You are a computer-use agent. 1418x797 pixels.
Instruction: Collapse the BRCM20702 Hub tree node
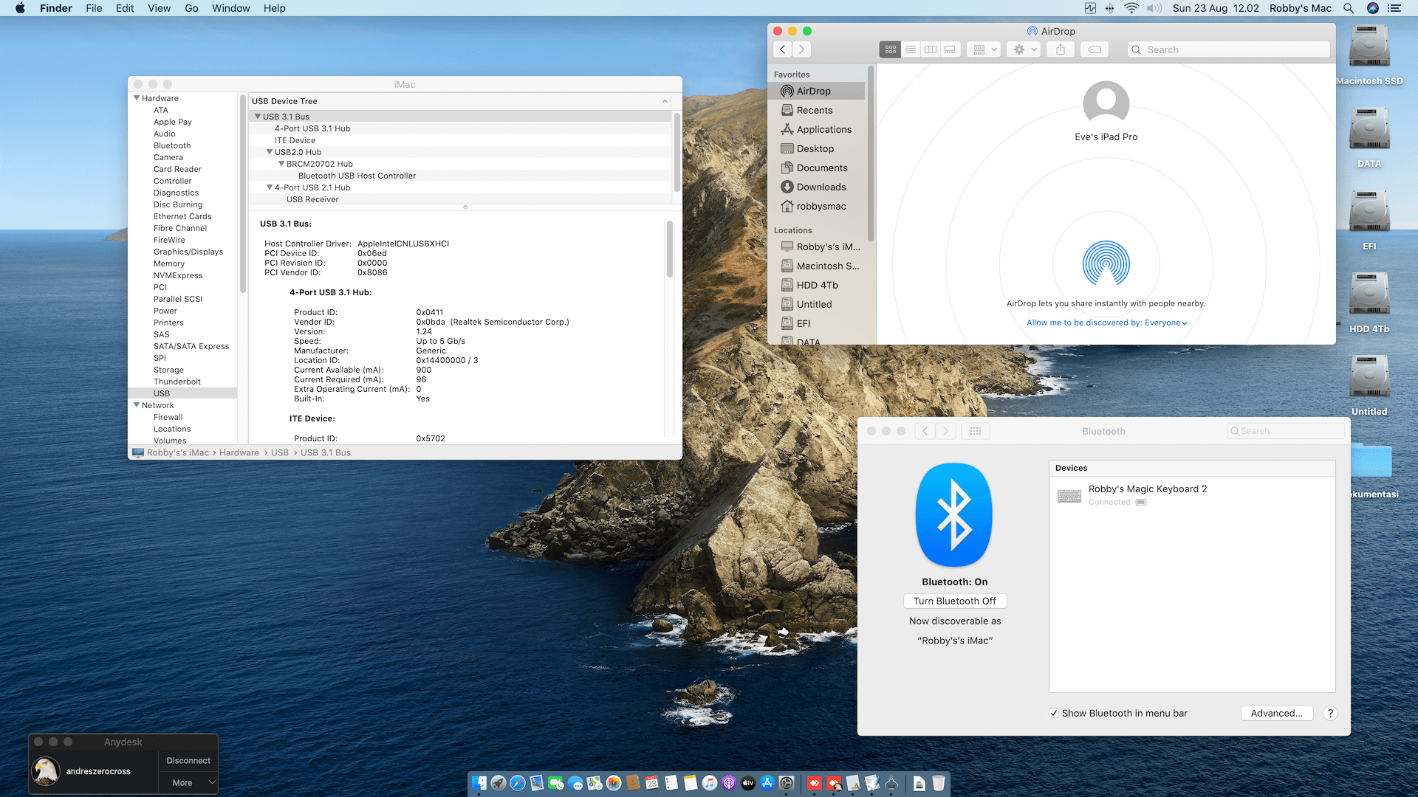pyautogui.click(x=281, y=164)
